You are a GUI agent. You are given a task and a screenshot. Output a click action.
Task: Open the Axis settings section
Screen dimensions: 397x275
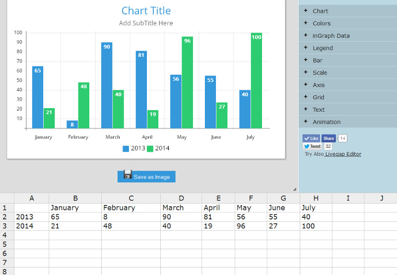point(319,85)
